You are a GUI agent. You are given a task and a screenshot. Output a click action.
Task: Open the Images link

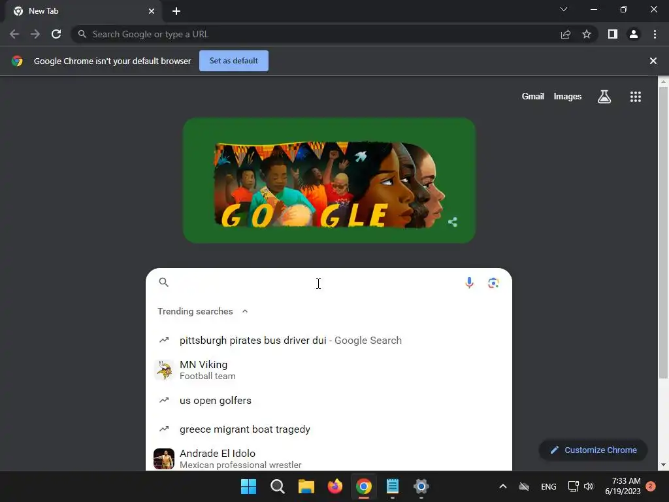(x=568, y=97)
